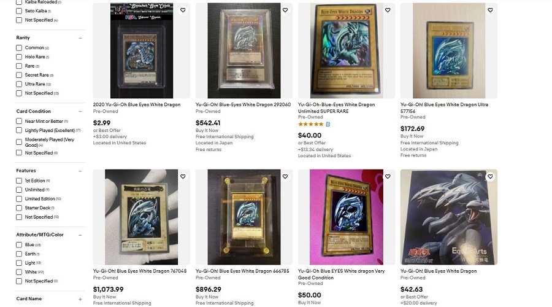Click heart icon on $172.69 listing
The height and width of the screenshot is (307, 552).
[x=490, y=10]
